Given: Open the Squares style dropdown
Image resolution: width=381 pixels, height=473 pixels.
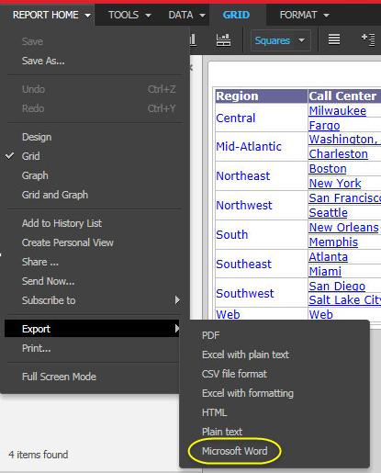Looking at the screenshot, I should point(281,40).
